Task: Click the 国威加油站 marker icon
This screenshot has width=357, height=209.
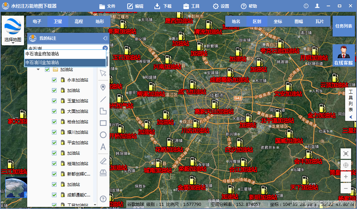Action: (x=290, y=134)
